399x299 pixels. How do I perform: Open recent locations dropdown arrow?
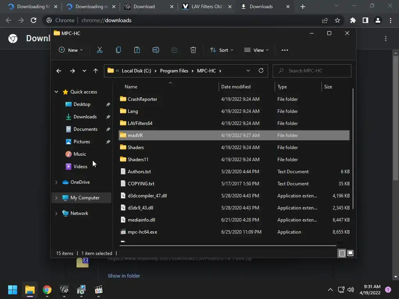point(84,71)
